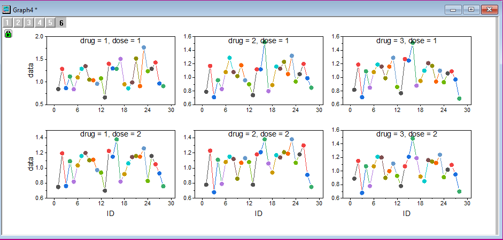Select layer 2 icon
Image resolution: width=503 pixels, height=240 pixels.
coord(18,23)
